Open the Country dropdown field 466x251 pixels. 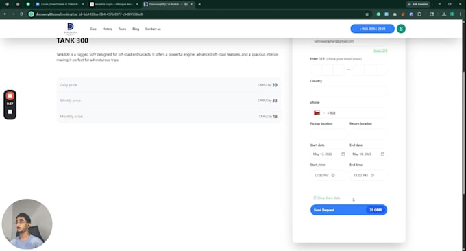click(x=349, y=91)
